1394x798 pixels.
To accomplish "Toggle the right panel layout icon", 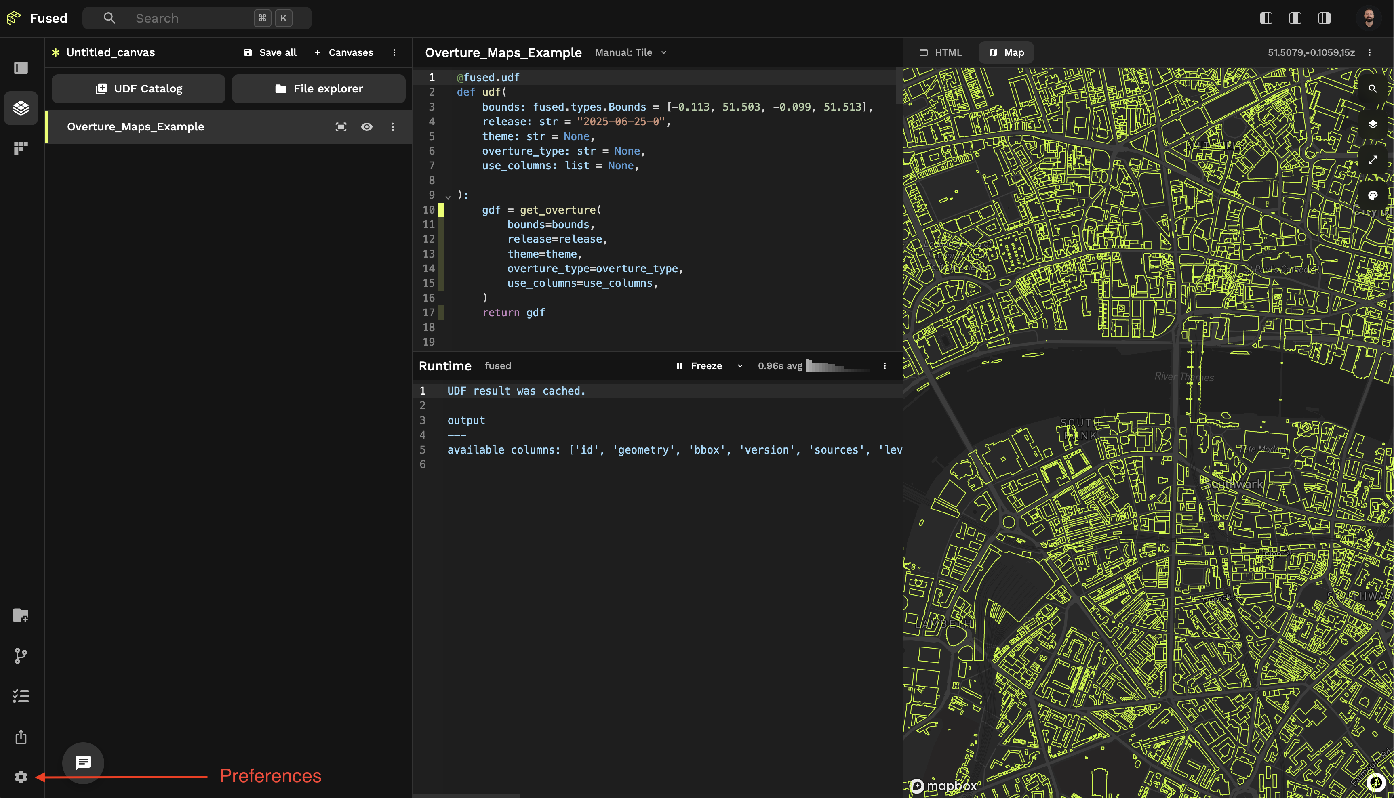I will pyautogui.click(x=1324, y=18).
